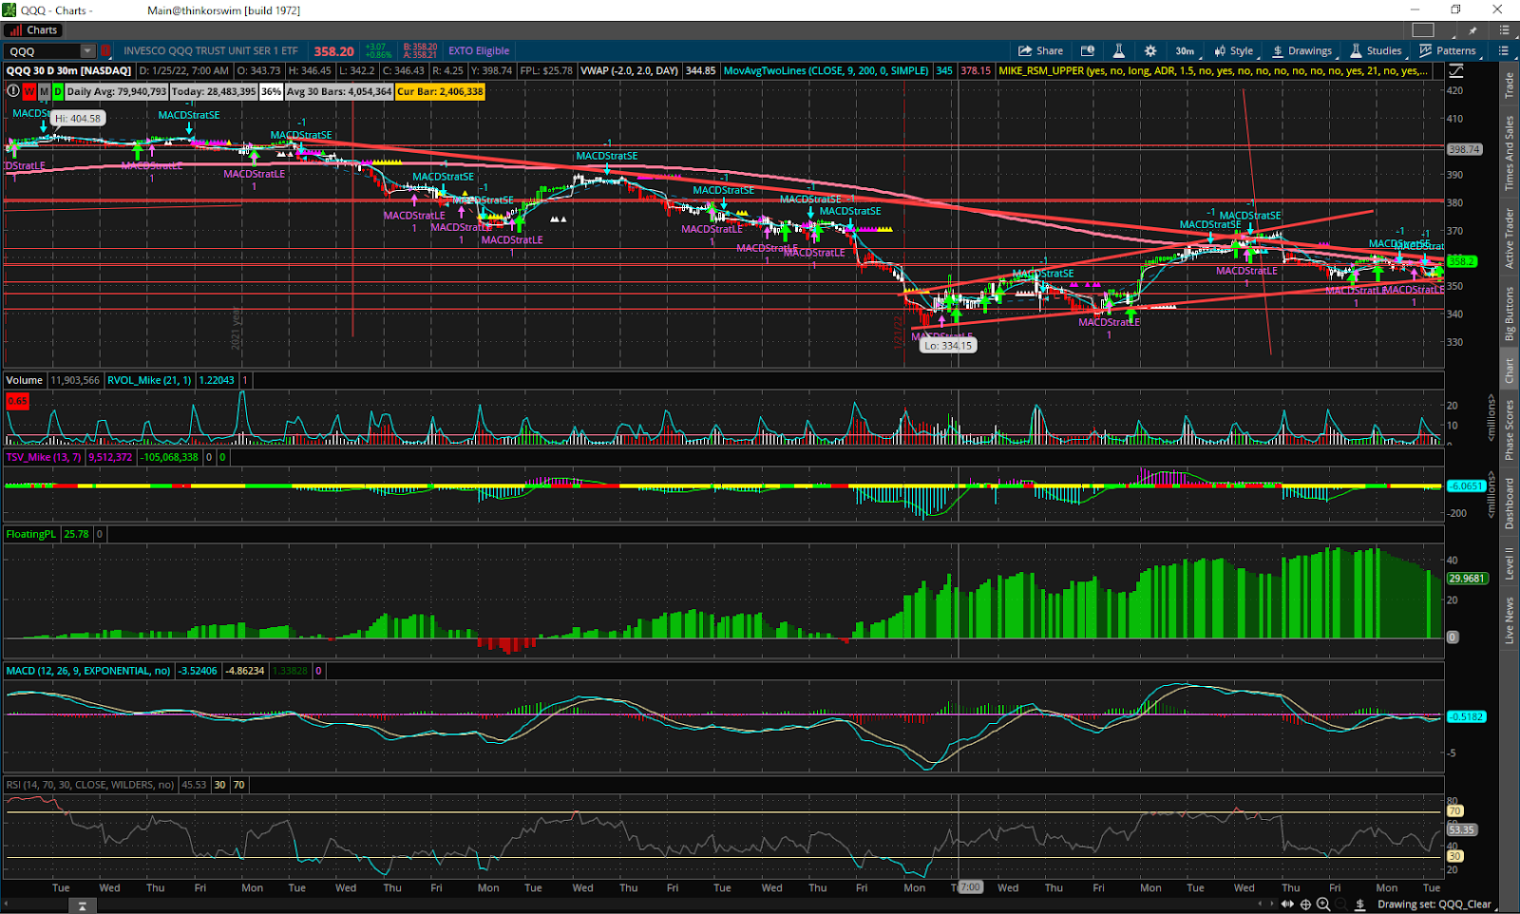Open the hamburger menu at the top right
1520x914 pixels.
1505,50
